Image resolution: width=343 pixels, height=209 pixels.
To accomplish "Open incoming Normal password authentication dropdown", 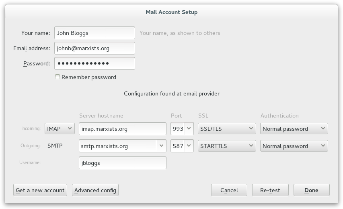I will point(294,129).
